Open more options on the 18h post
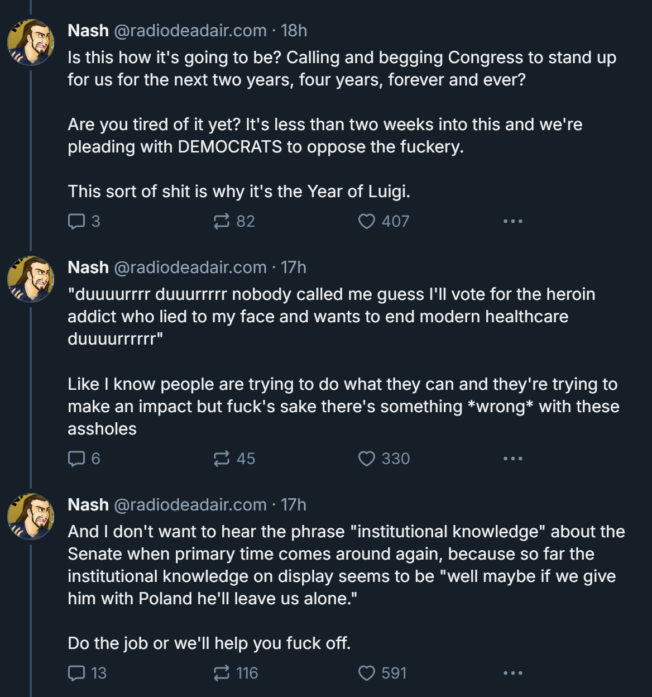This screenshot has height=697, width=652. [513, 222]
